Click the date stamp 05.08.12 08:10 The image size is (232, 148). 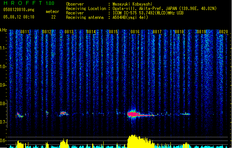point(19,17)
